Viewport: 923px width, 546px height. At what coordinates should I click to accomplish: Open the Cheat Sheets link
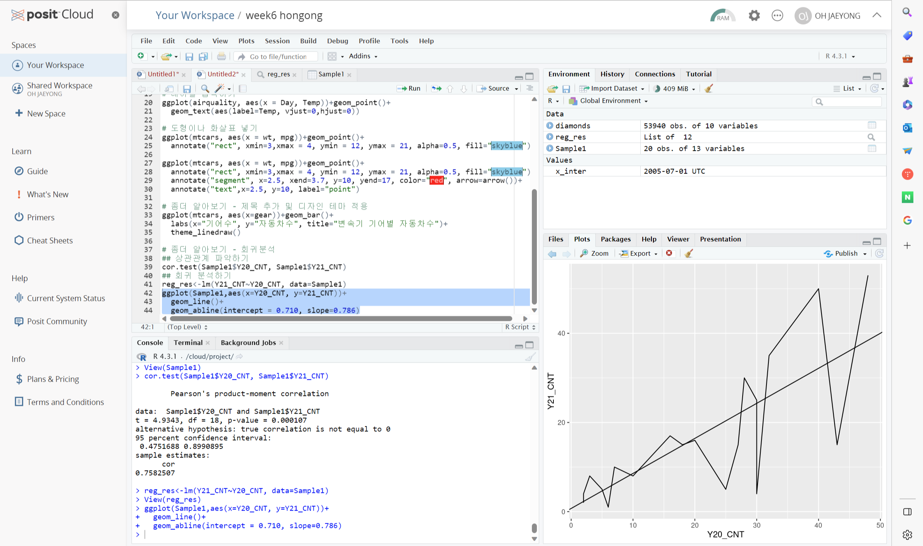coord(50,240)
